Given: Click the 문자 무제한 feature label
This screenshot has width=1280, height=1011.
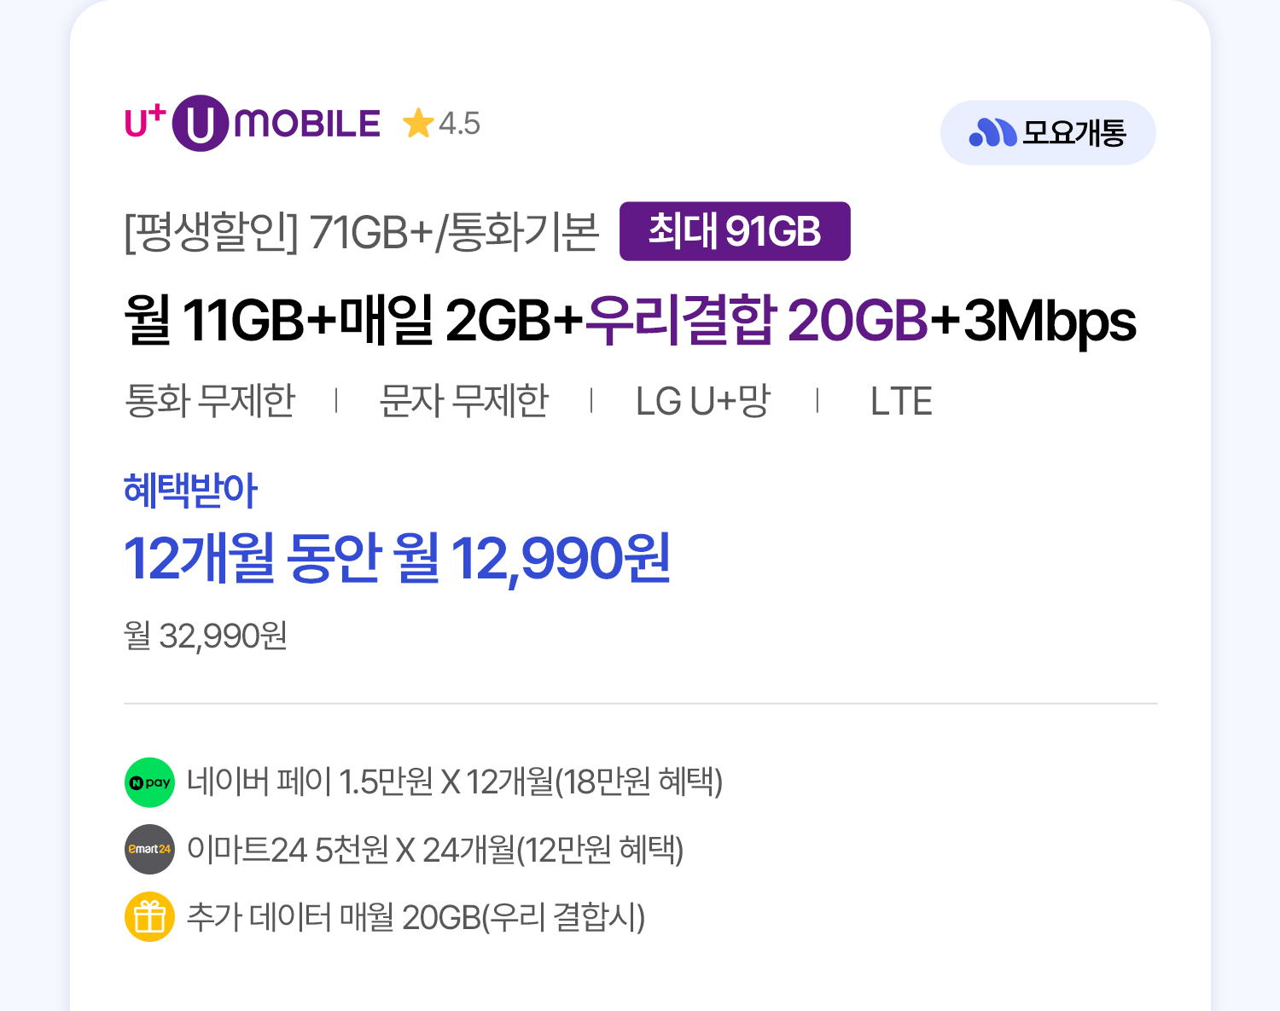Looking at the screenshot, I should [x=463, y=400].
